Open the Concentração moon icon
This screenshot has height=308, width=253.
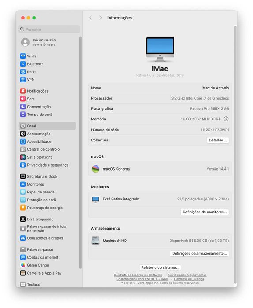[x=23, y=107]
